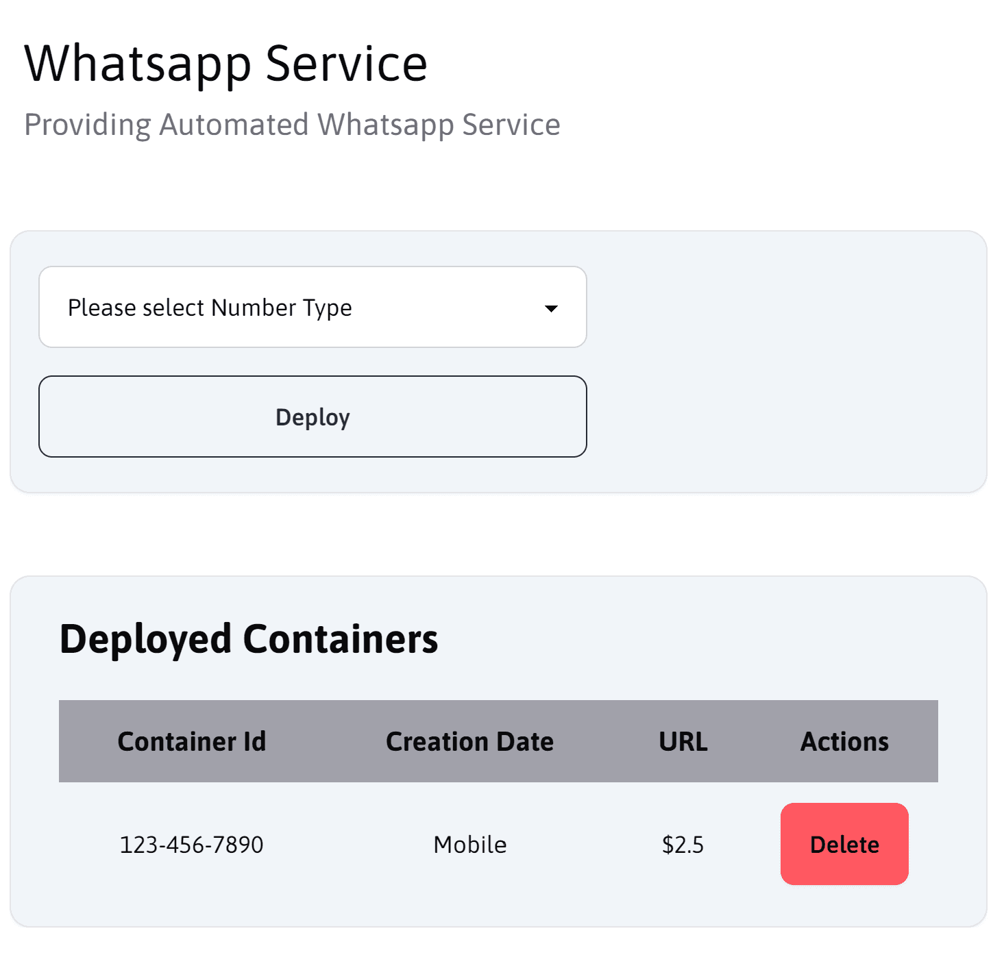
Task: Select the 'Please select Number Type' combo box
Action: 313,307
